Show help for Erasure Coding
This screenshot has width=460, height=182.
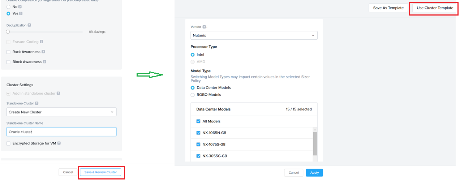pos(42,42)
